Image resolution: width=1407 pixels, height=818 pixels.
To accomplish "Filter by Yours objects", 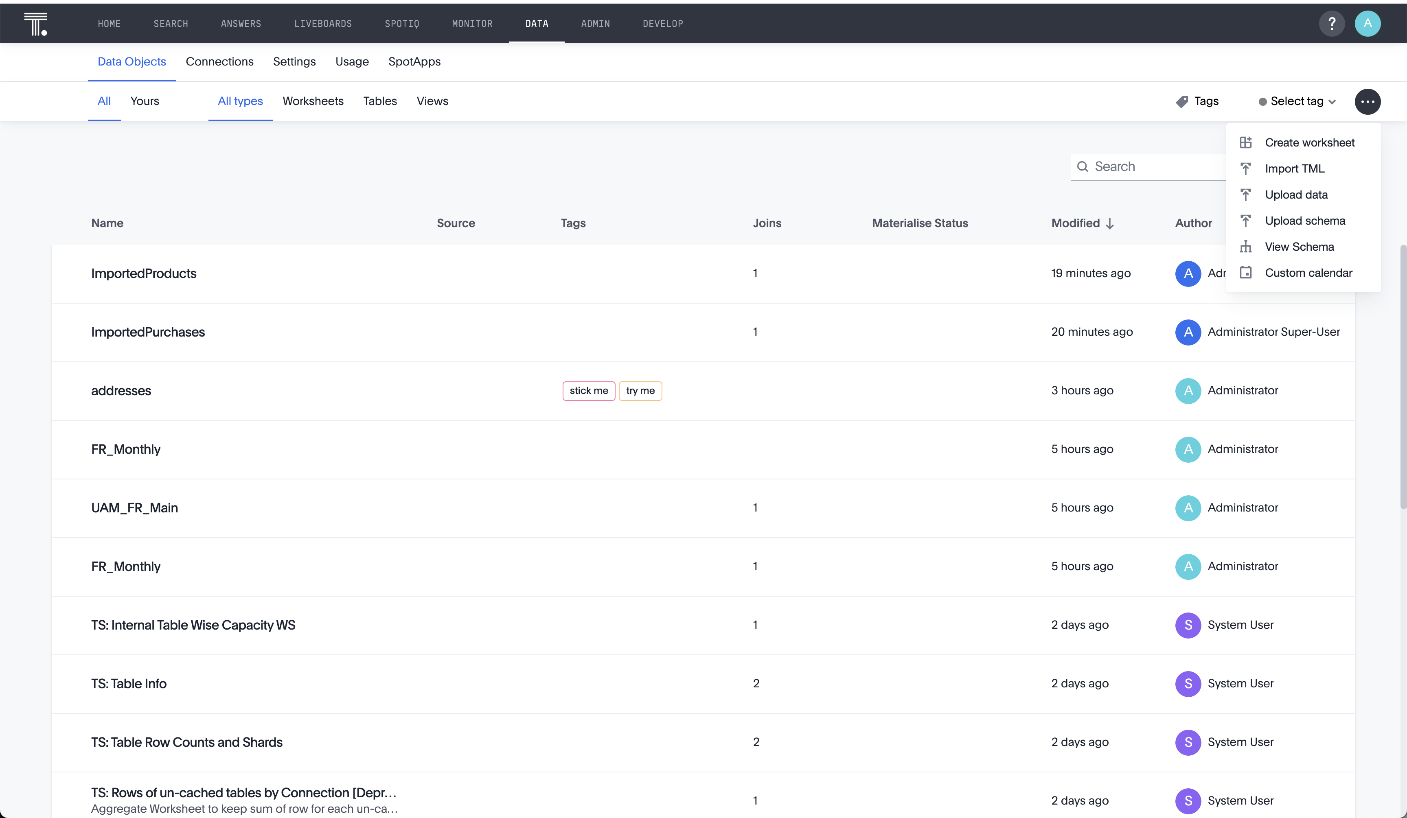I will (145, 101).
